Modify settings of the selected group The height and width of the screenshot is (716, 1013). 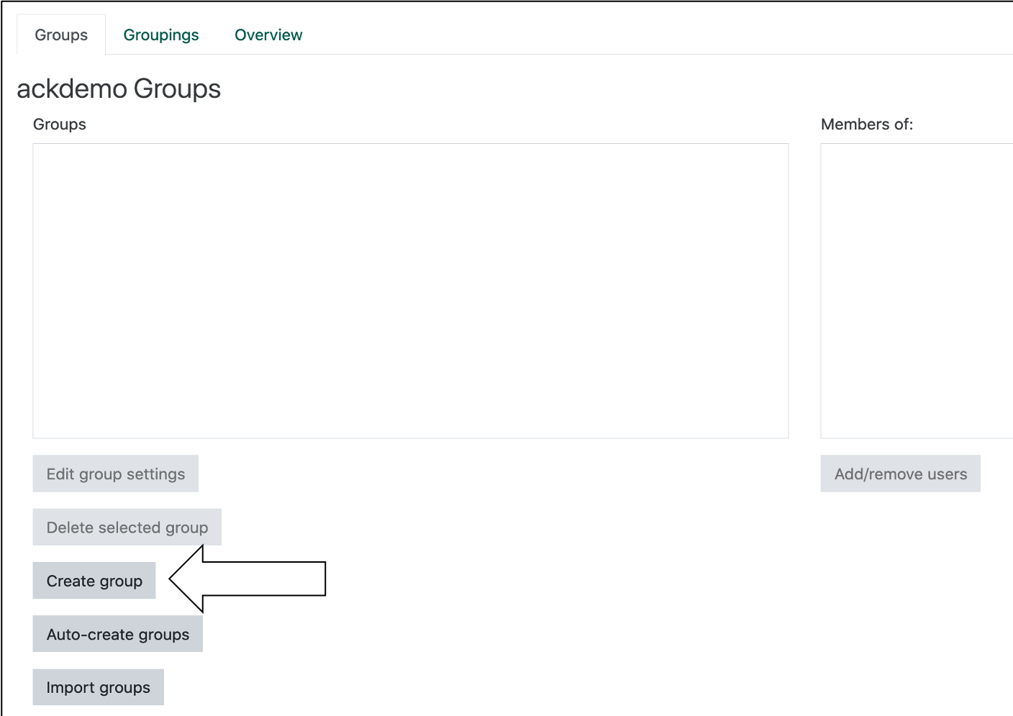tap(115, 473)
